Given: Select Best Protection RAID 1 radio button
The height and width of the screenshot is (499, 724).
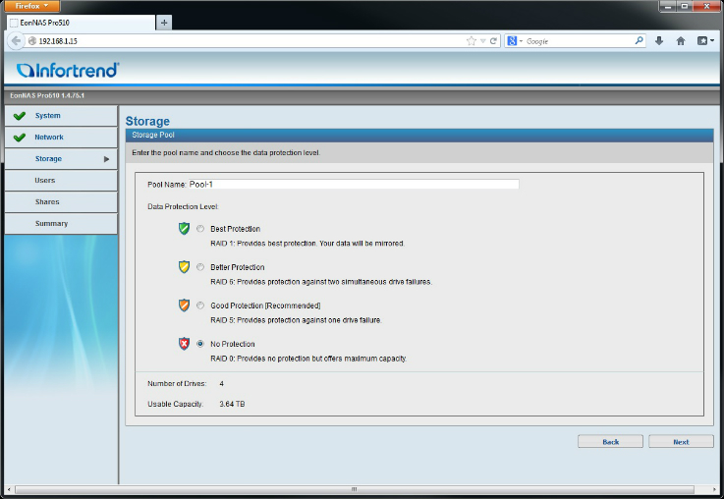Looking at the screenshot, I should pyautogui.click(x=200, y=229).
